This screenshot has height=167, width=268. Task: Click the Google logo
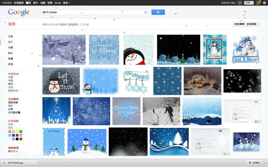pos(19,12)
